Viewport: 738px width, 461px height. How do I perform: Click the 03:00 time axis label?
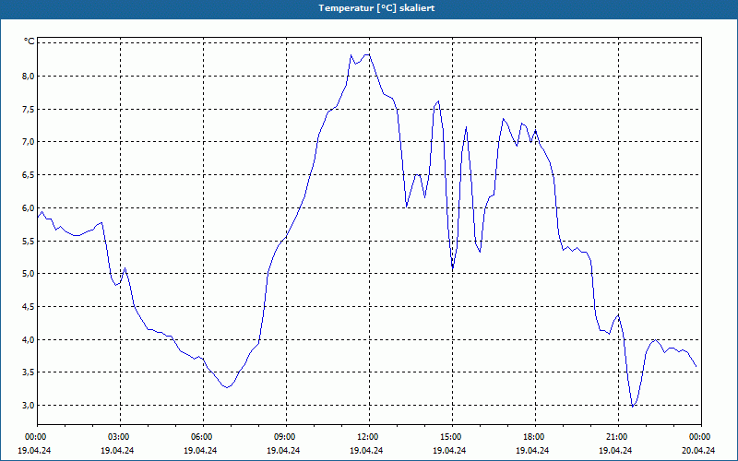118,437
